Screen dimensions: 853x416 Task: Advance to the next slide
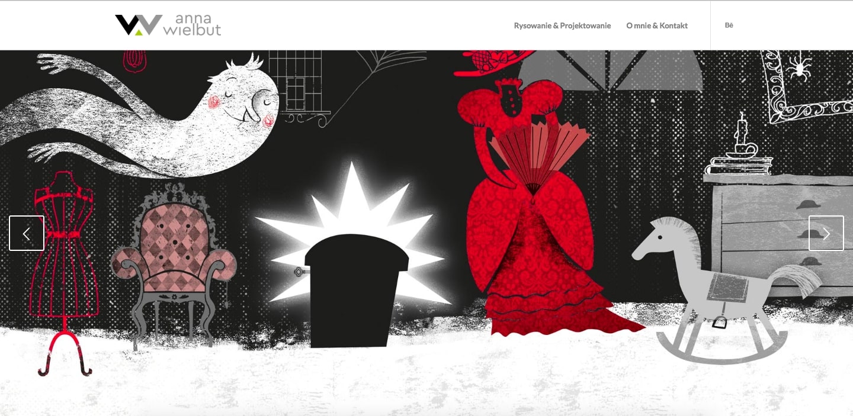tap(826, 233)
